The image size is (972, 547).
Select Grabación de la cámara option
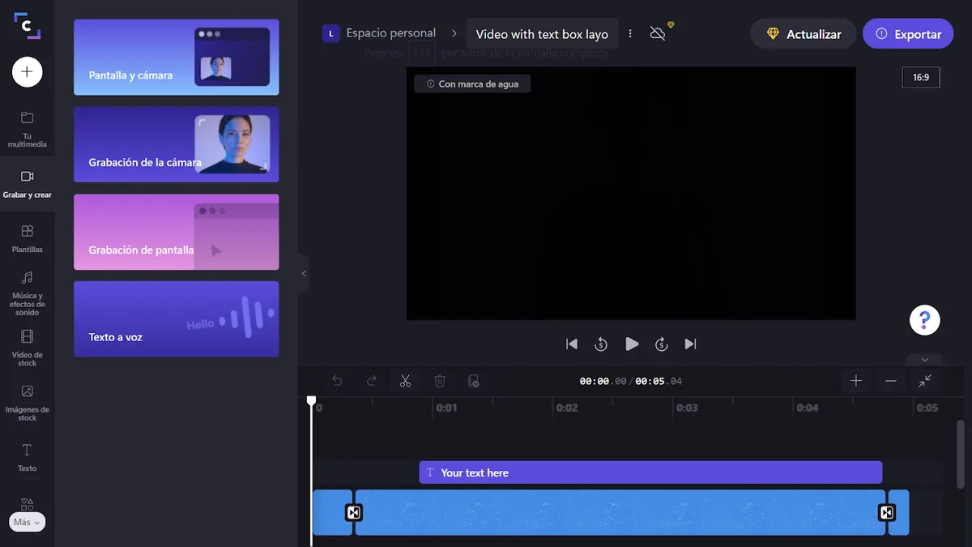[x=177, y=144]
